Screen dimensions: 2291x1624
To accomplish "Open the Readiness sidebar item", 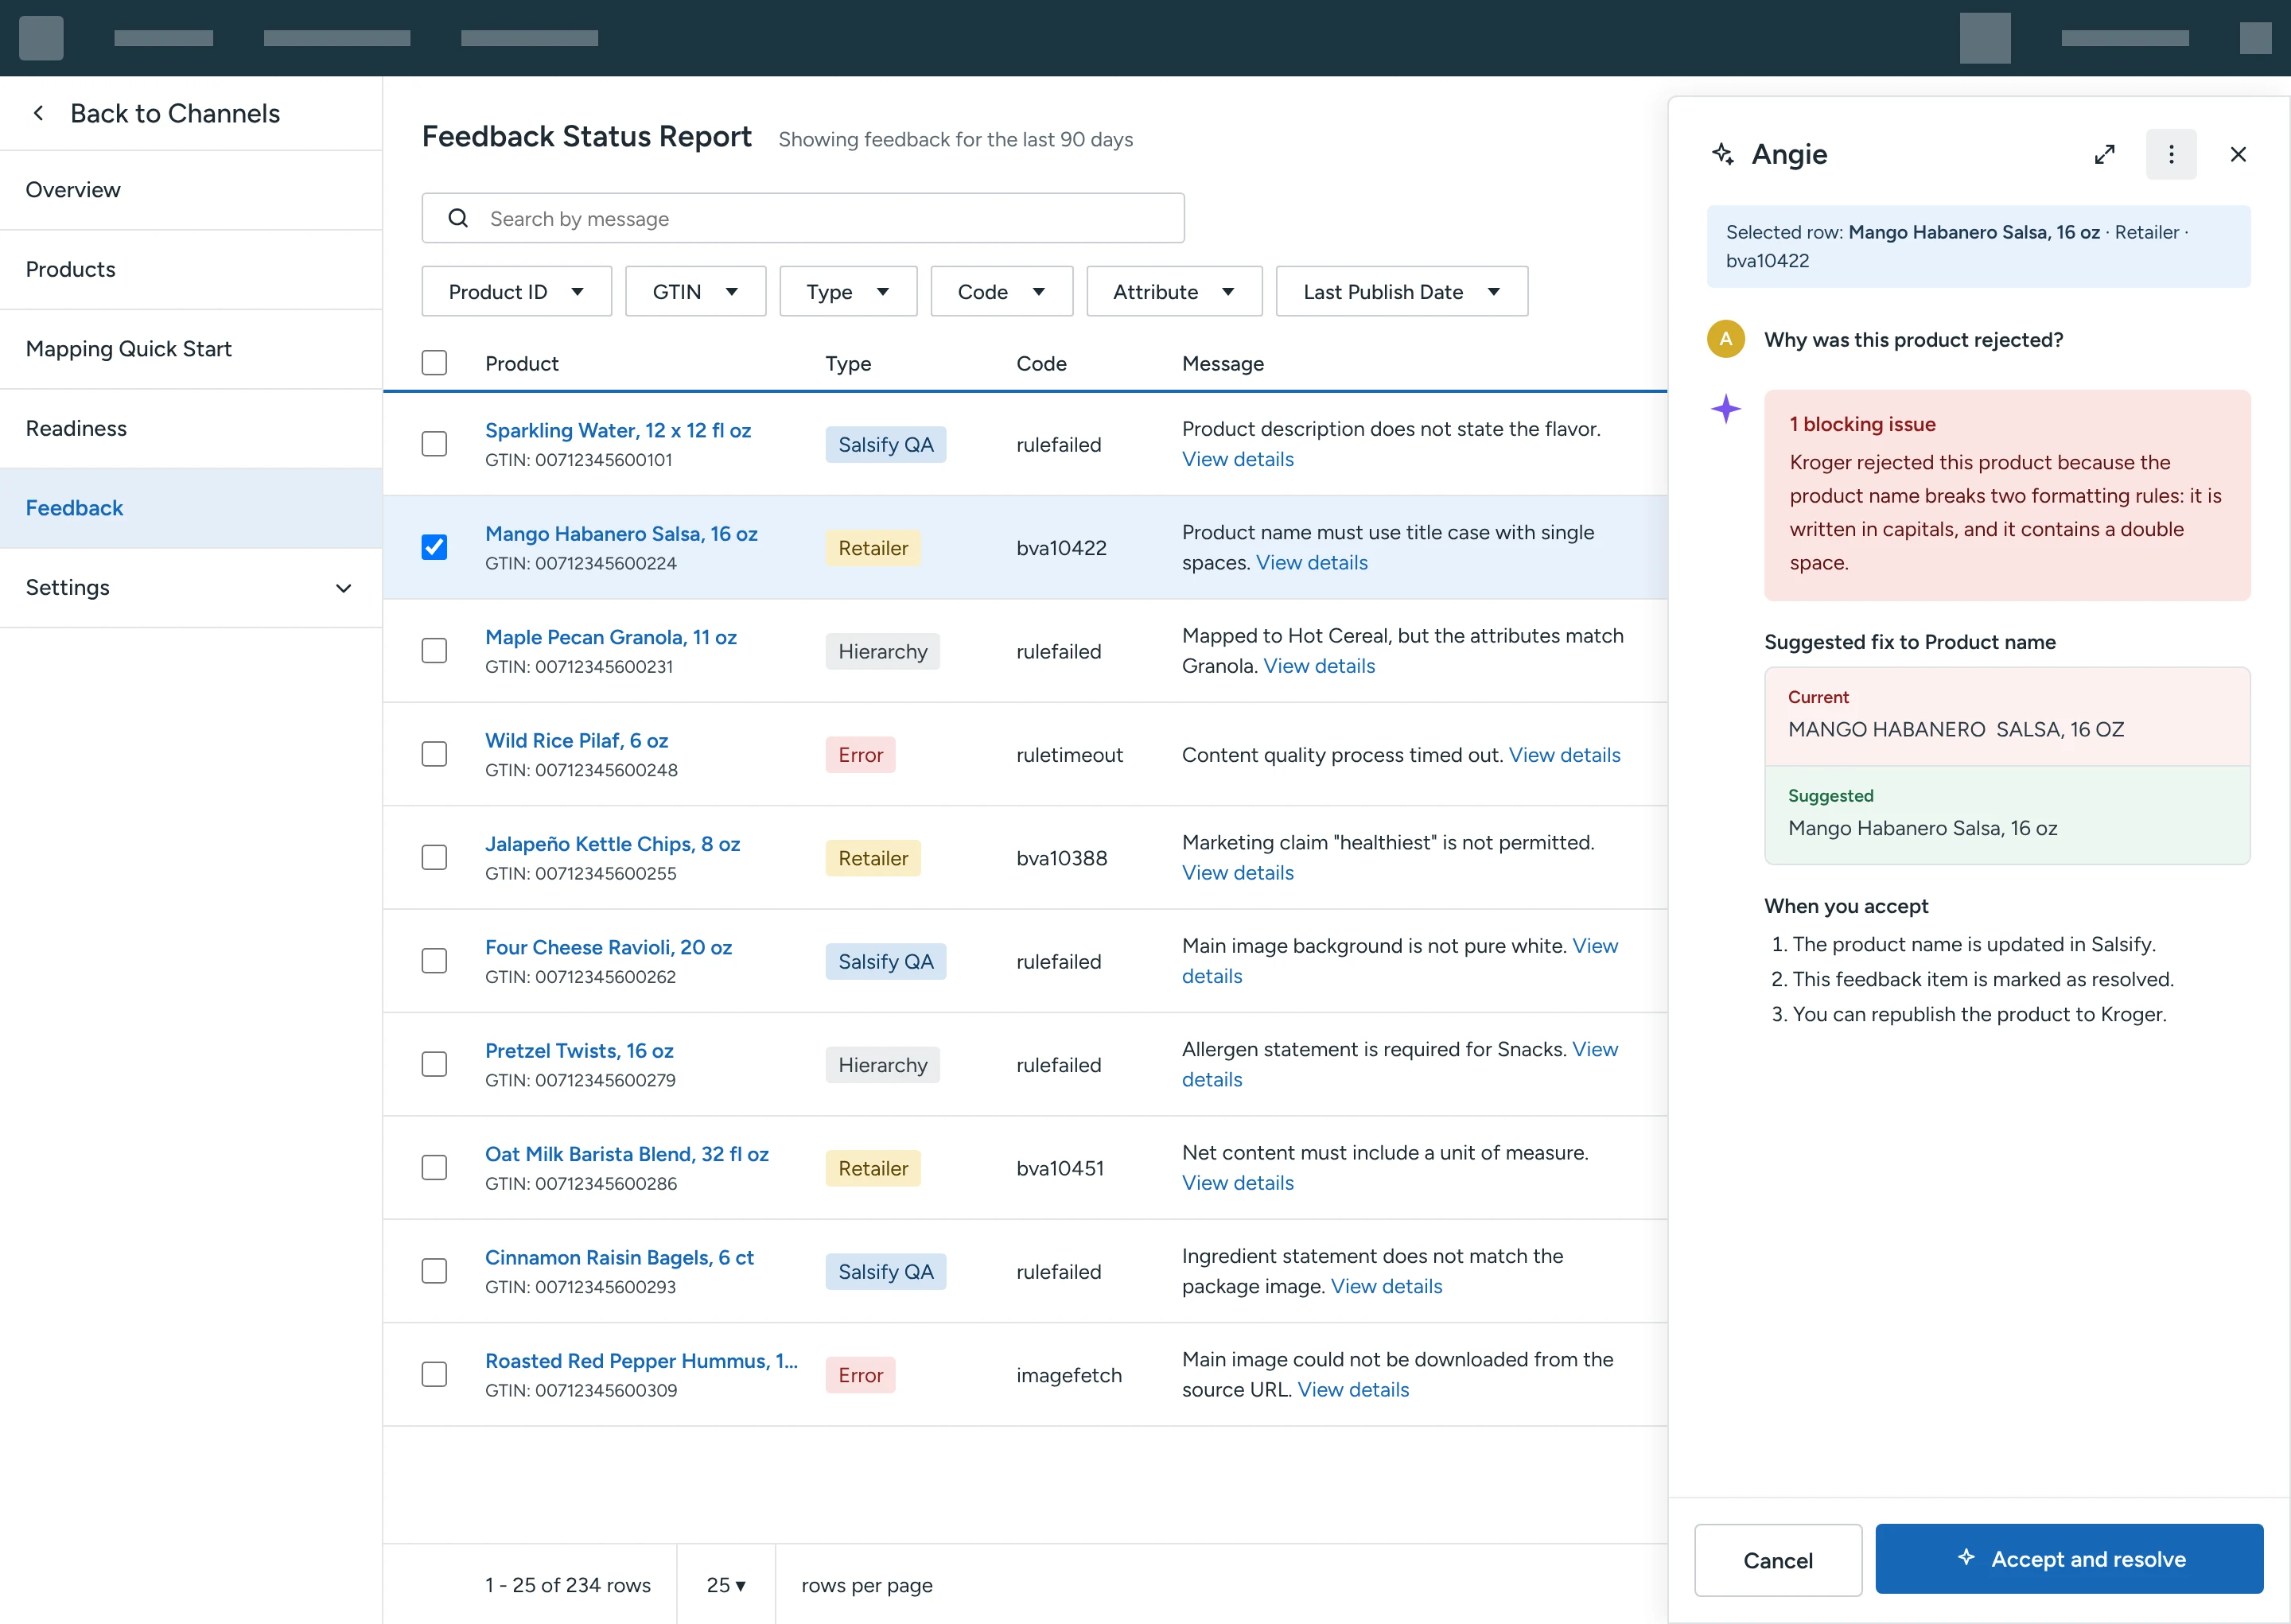I will click(x=190, y=428).
